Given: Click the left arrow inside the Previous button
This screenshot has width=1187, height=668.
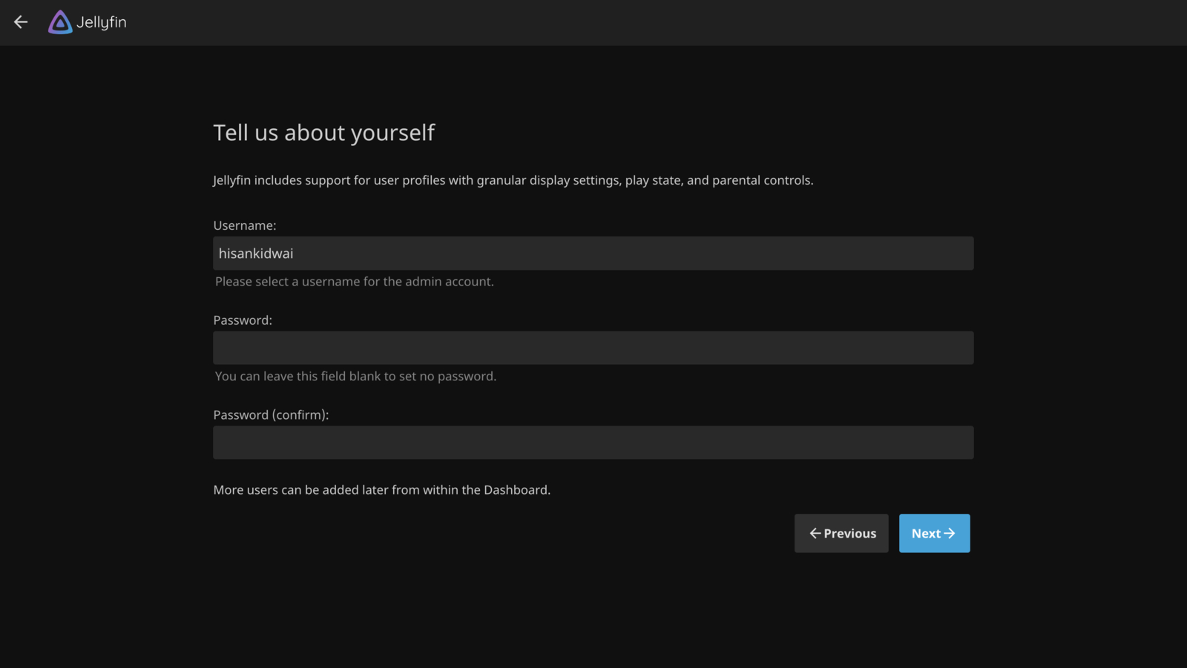Looking at the screenshot, I should pos(815,533).
